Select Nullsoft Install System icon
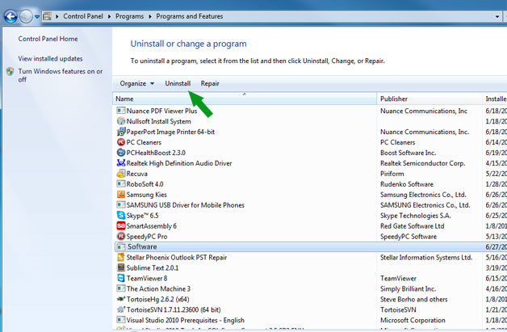The image size is (507, 332). click(x=121, y=121)
